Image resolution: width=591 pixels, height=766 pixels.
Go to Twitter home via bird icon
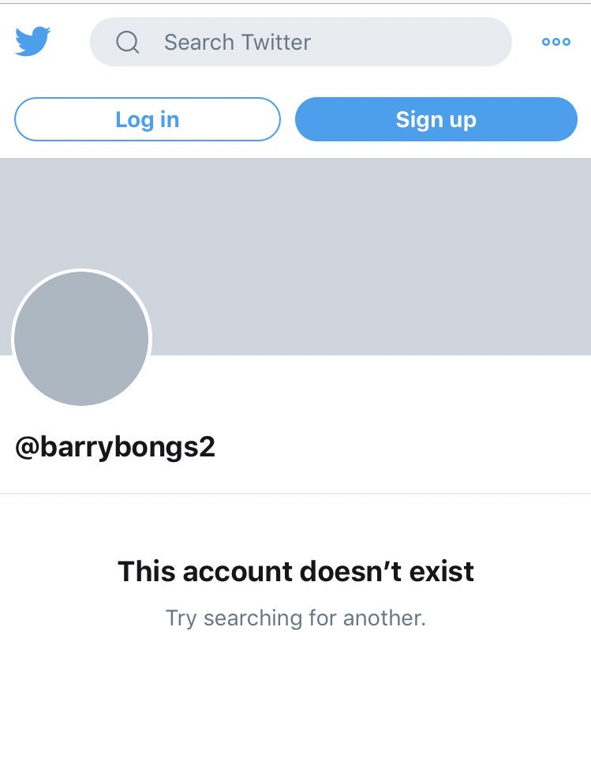(x=32, y=42)
